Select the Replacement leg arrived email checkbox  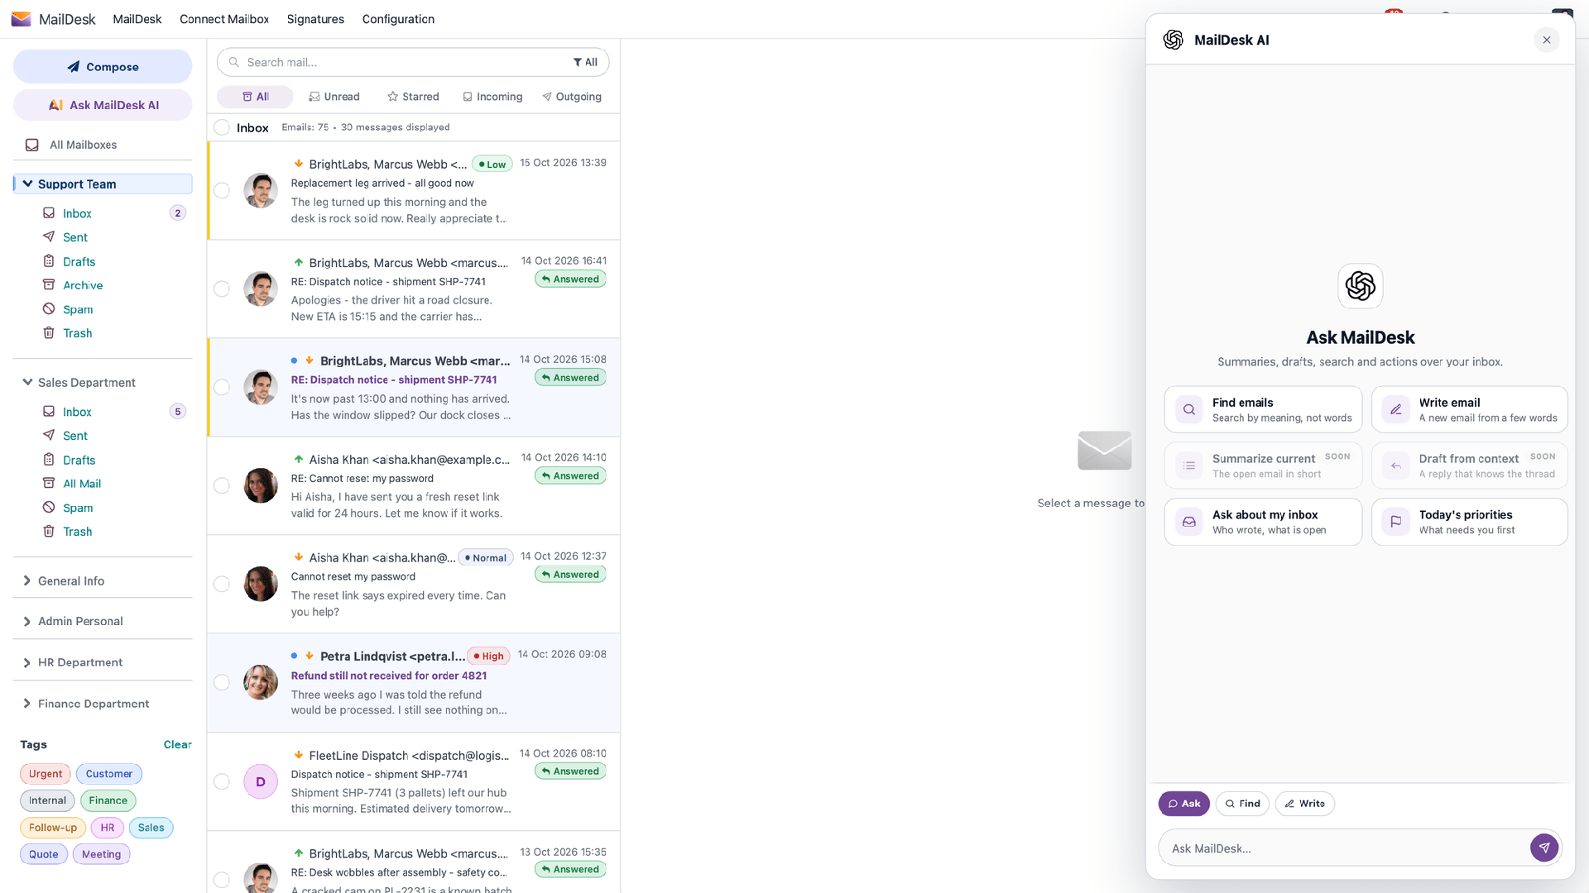point(222,191)
